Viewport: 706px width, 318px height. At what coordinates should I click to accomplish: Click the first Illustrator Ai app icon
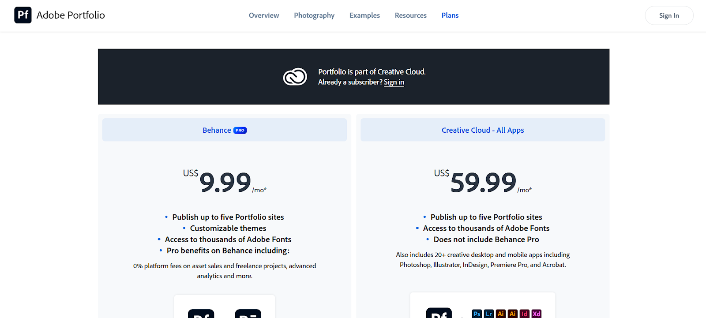[500, 314]
